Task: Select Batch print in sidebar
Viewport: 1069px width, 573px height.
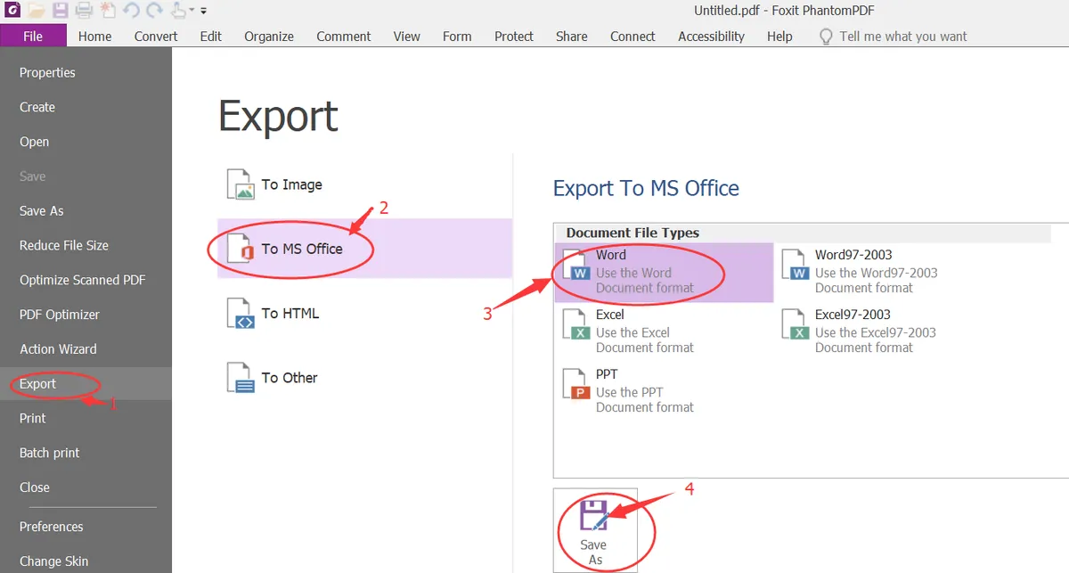Action: click(86, 453)
